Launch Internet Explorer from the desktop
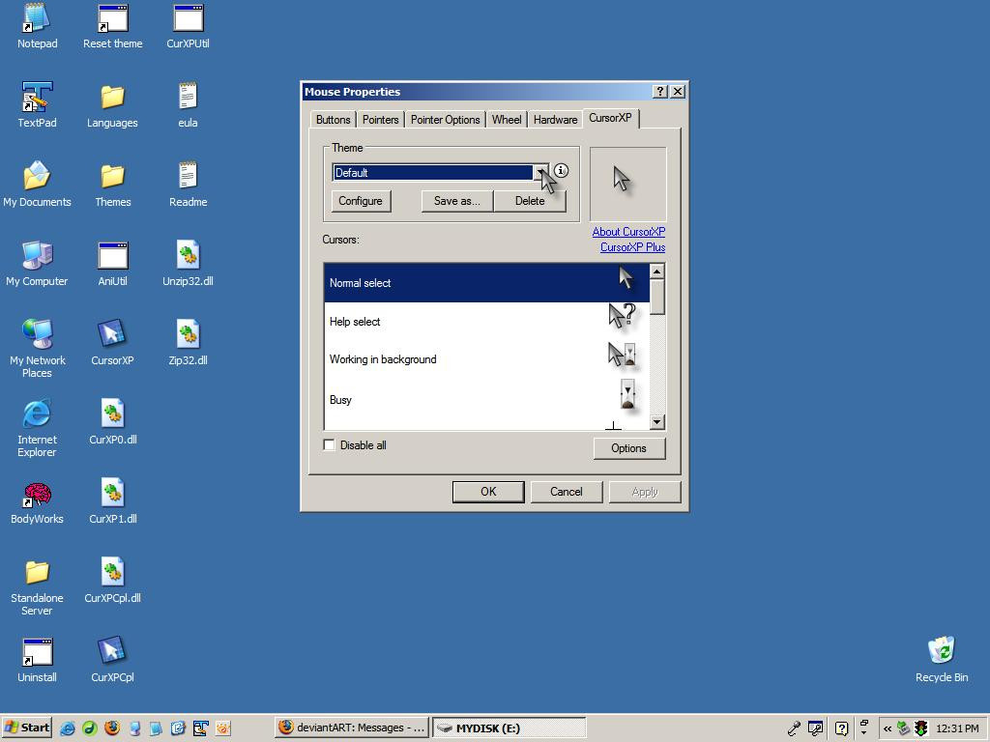Screen dimensions: 990x742 37,428
